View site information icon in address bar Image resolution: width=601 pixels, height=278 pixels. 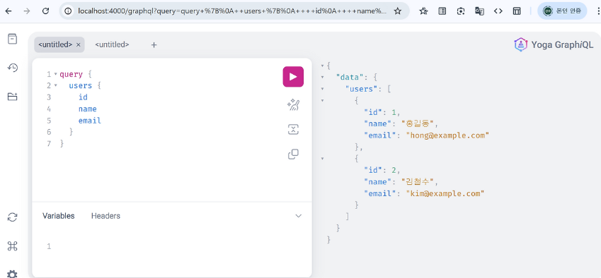(x=69, y=11)
